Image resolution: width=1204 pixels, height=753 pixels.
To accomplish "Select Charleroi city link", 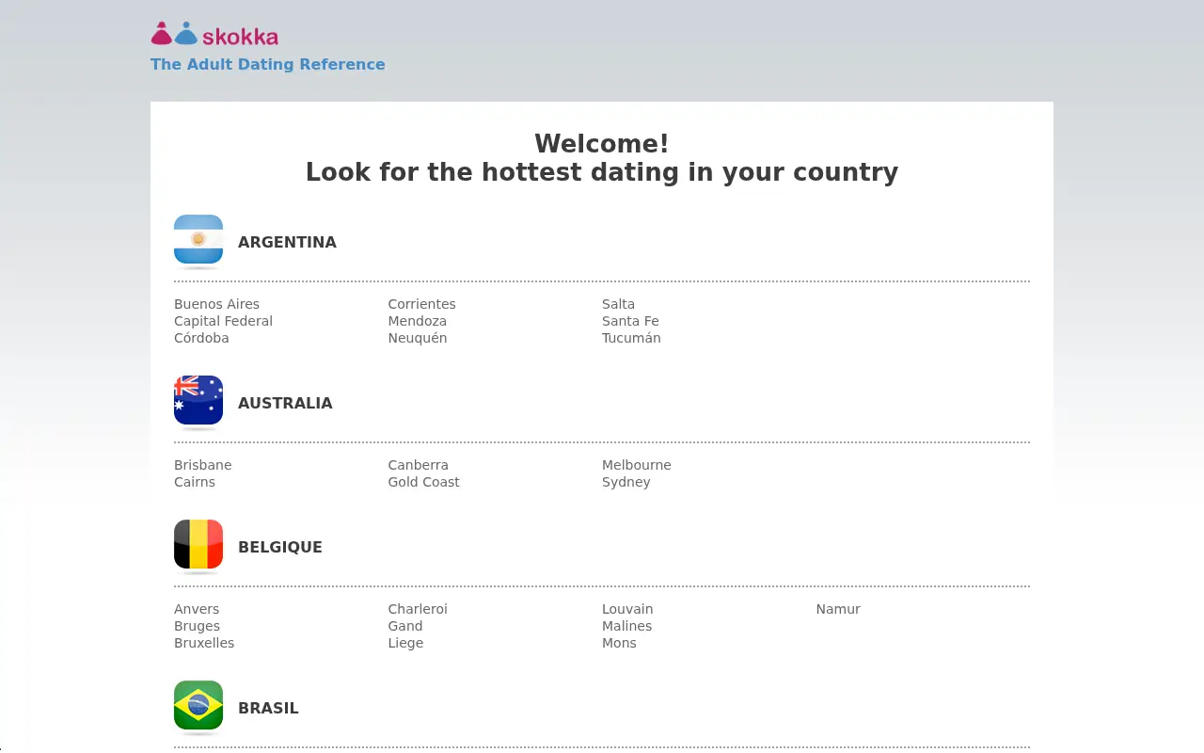I will [418, 609].
